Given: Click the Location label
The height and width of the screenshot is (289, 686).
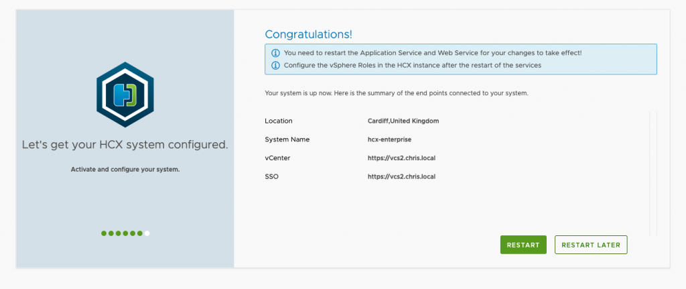Looking at the screenshot, I should (x=278, y=121).
